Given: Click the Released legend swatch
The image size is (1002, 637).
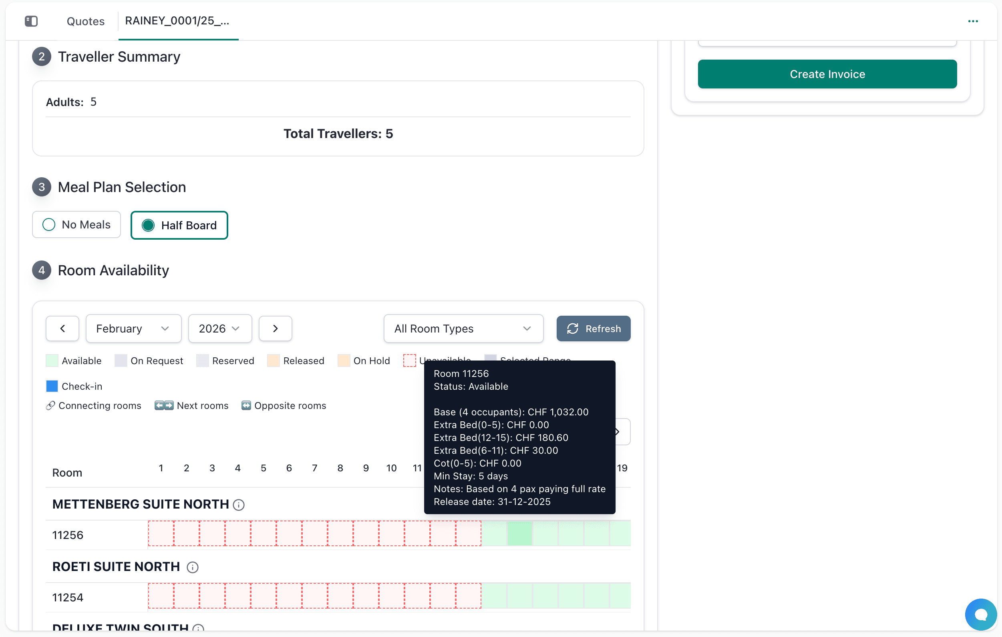Looking at the screenshot, I should 274,361.
